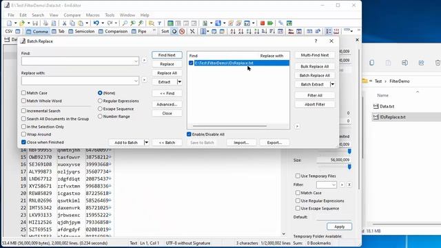
Task: Click the Save disk icon
Action: [x=35, y=23]
